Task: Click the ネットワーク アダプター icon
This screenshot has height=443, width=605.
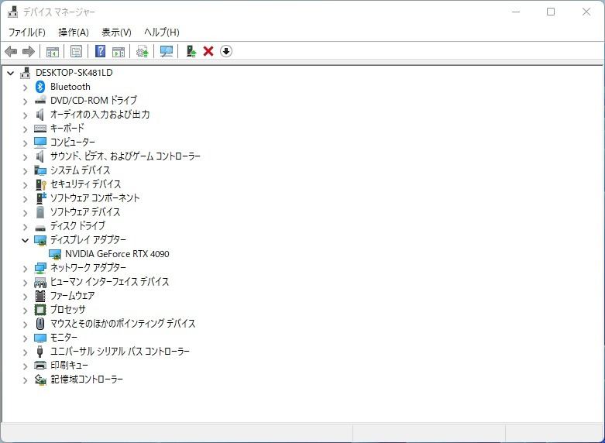Action: coord(40,268)
